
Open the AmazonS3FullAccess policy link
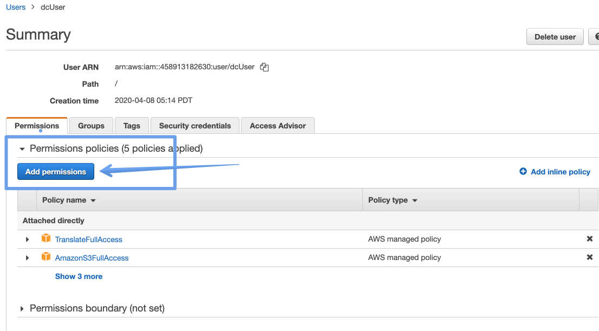pos(92,258)
